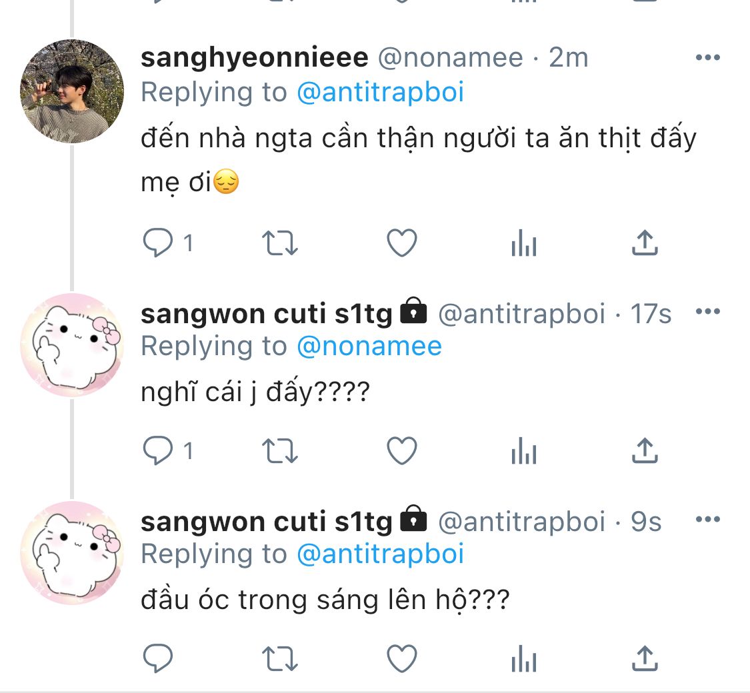View analytics for sanghyeonnieee's tweet
Image resolution: width=750 pixels, height=693 pixels.
tap(524, 245)
